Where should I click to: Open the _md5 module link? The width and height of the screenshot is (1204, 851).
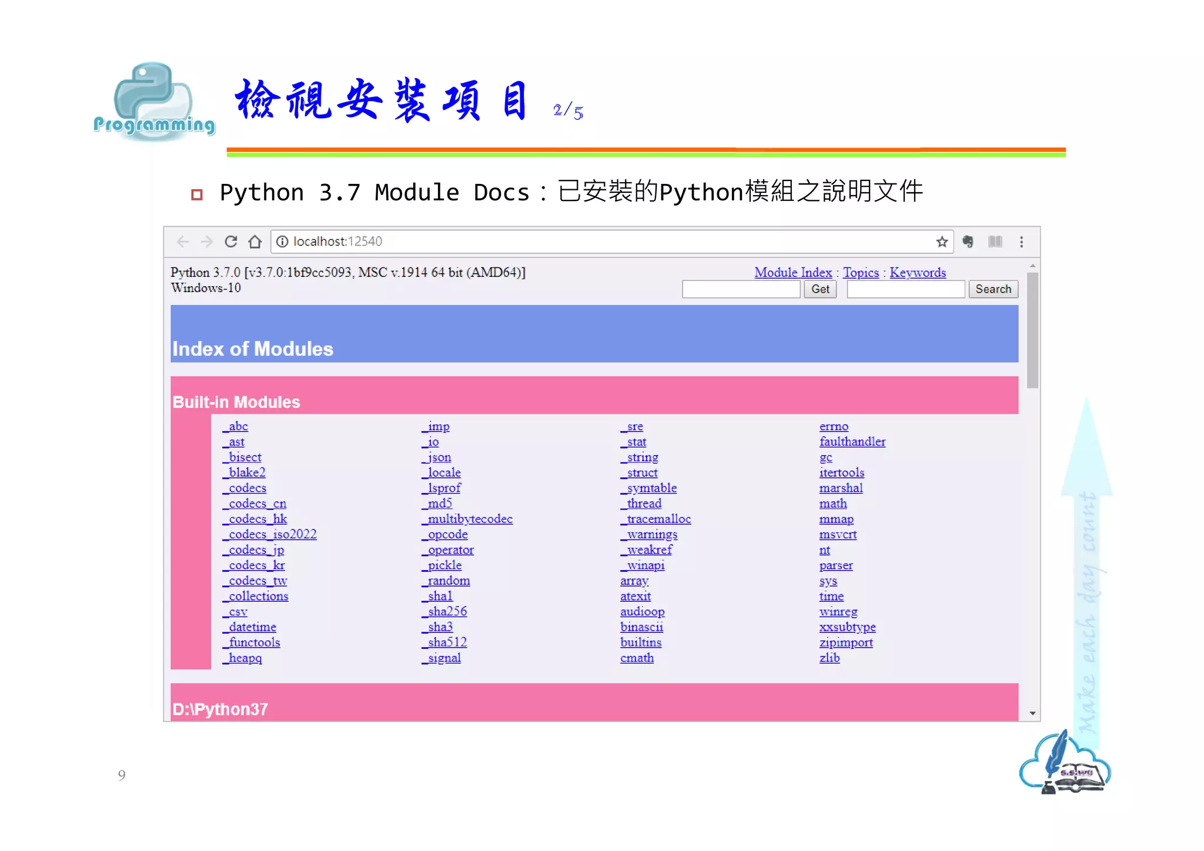click(x=437, y=504)
